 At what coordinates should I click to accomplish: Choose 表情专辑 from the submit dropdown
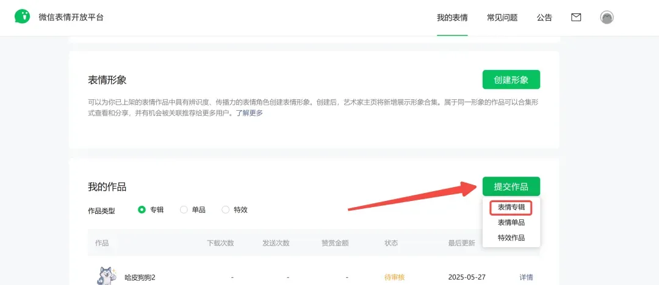click(511, 207)
